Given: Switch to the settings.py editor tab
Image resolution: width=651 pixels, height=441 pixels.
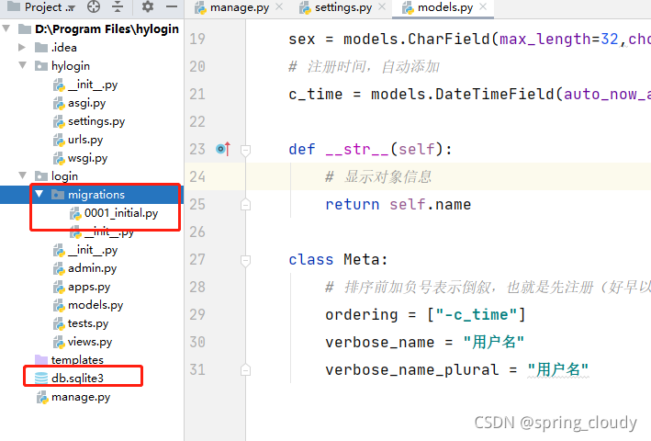Looking at the screenshot, I should click(342, 7).
